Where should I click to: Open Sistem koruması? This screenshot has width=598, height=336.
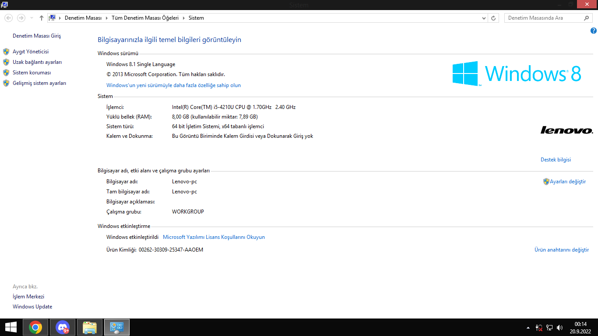click(x=32, y=73)
